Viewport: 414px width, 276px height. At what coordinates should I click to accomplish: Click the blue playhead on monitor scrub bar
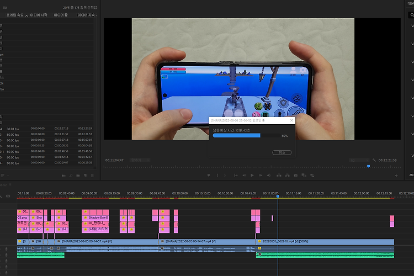tap(368, 166)
